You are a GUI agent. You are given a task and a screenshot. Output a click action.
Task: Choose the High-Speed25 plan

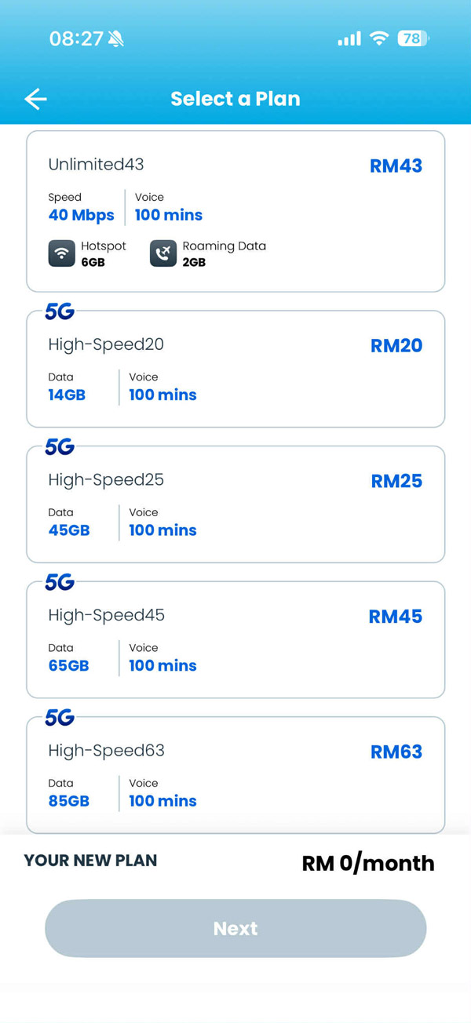235,504
